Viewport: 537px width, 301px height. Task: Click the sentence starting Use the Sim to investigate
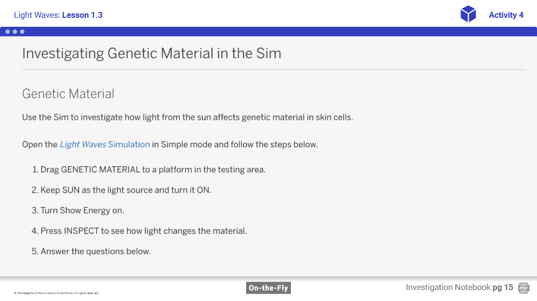[x=187, y=118]
